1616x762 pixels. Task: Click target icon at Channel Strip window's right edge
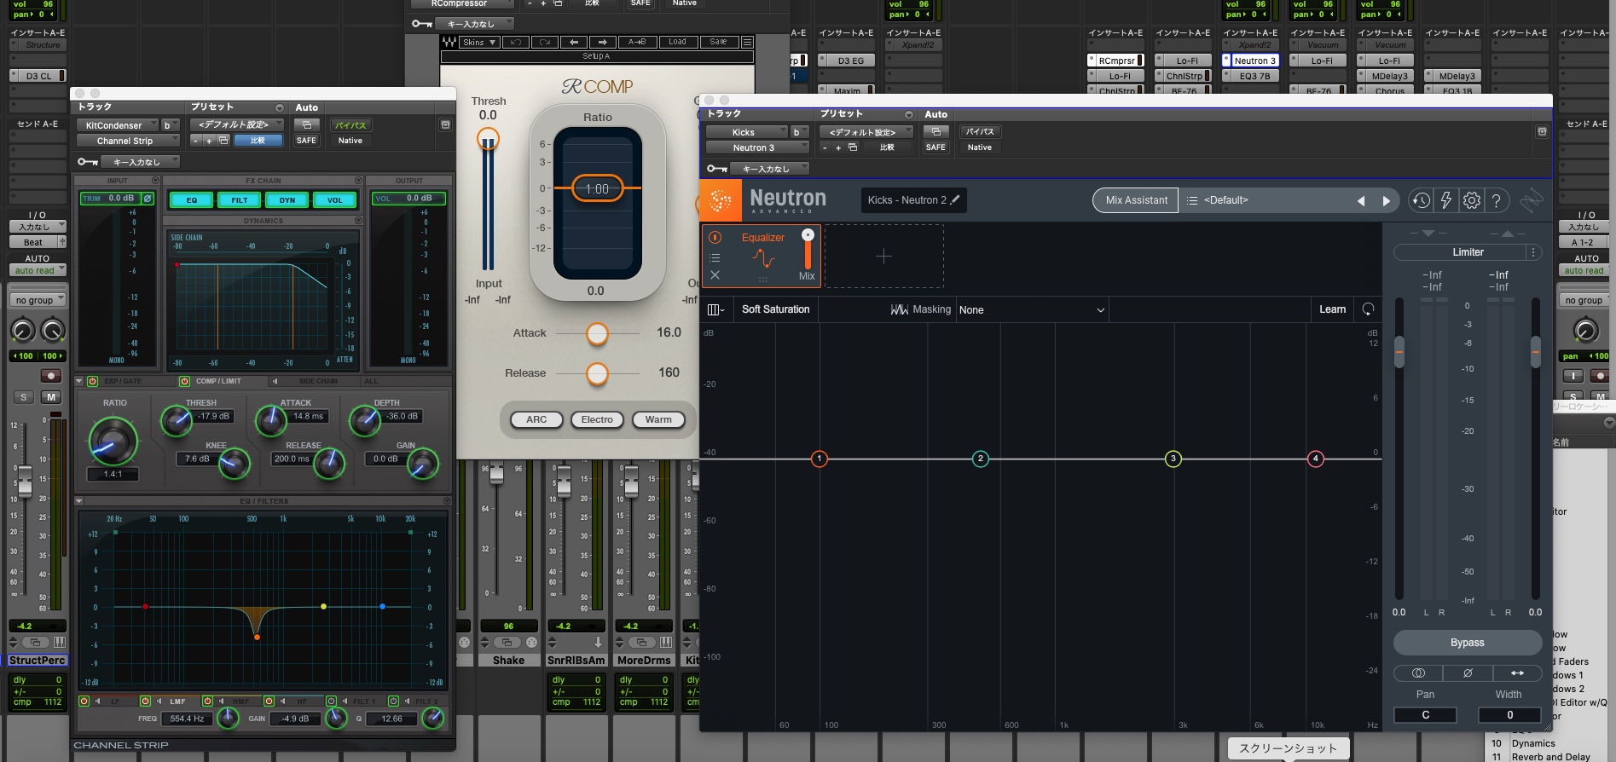pyautogui.click(x=445, y=125)
